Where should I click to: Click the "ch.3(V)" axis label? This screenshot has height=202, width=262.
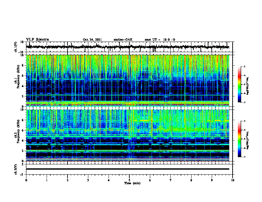pyautogui.click(x=16, y=170)
